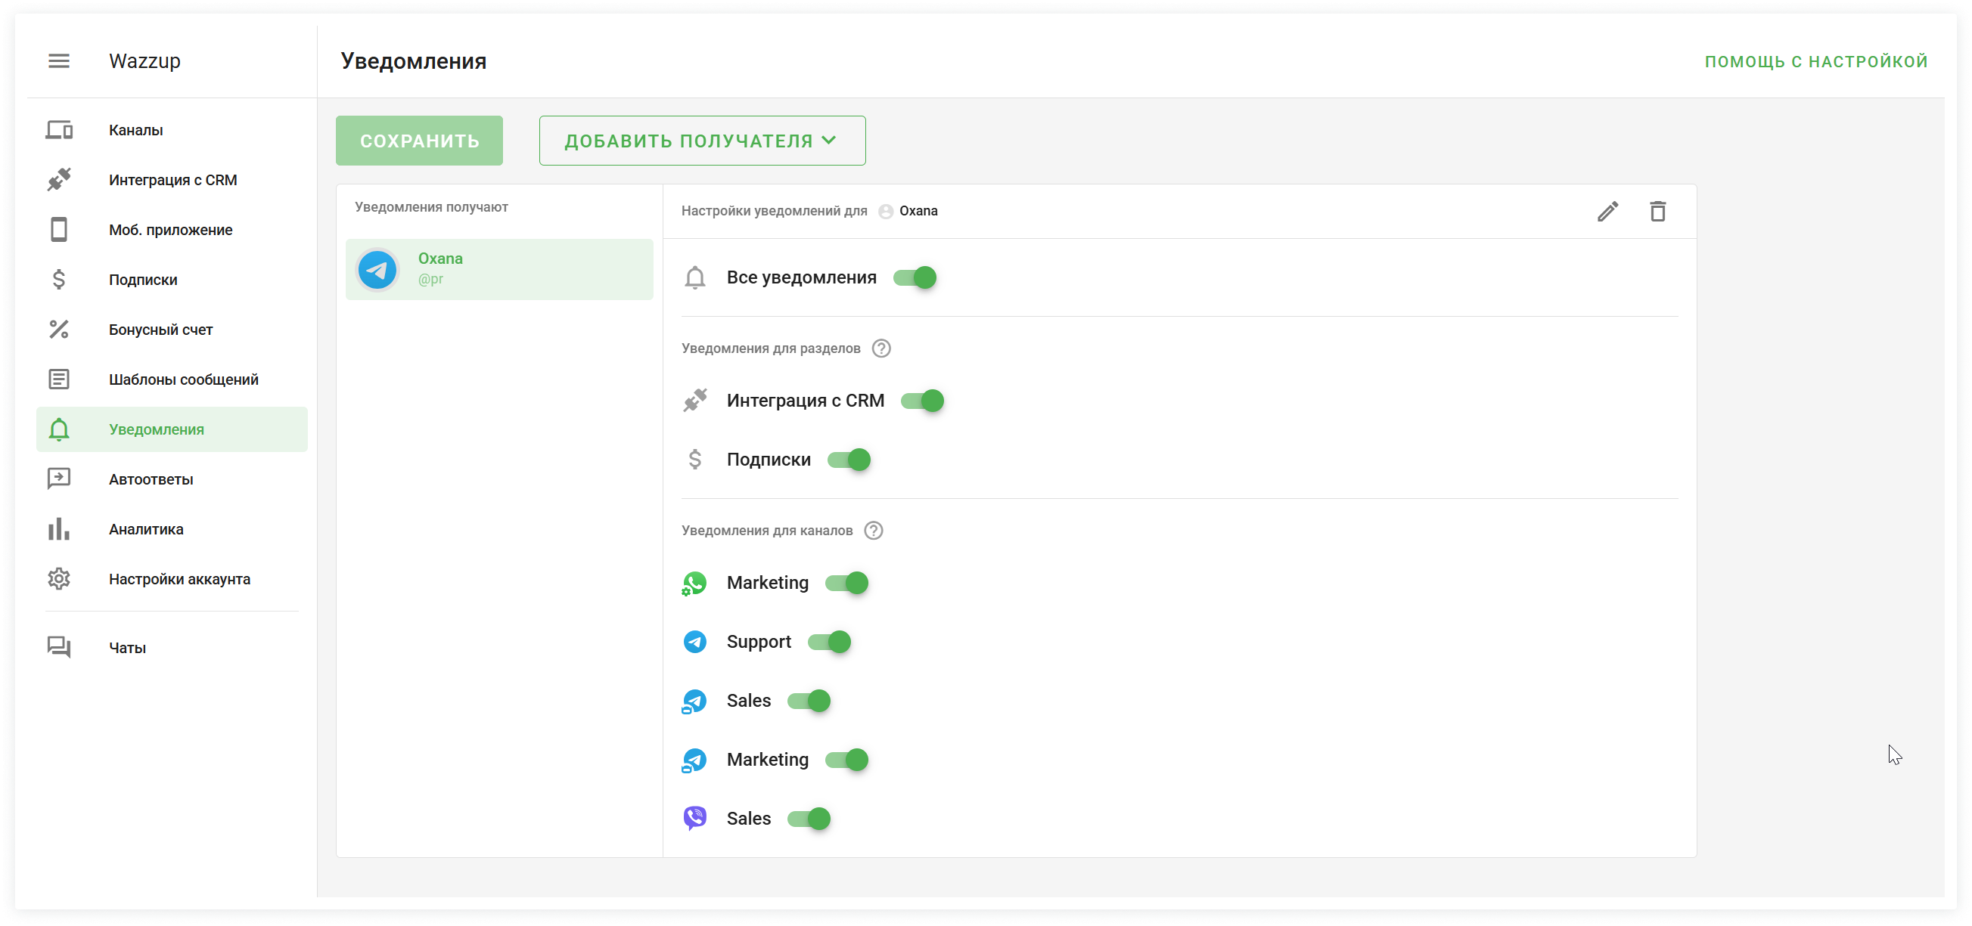Toggle WhatsApp Marketing channel switch

click(x=846, y=583)
